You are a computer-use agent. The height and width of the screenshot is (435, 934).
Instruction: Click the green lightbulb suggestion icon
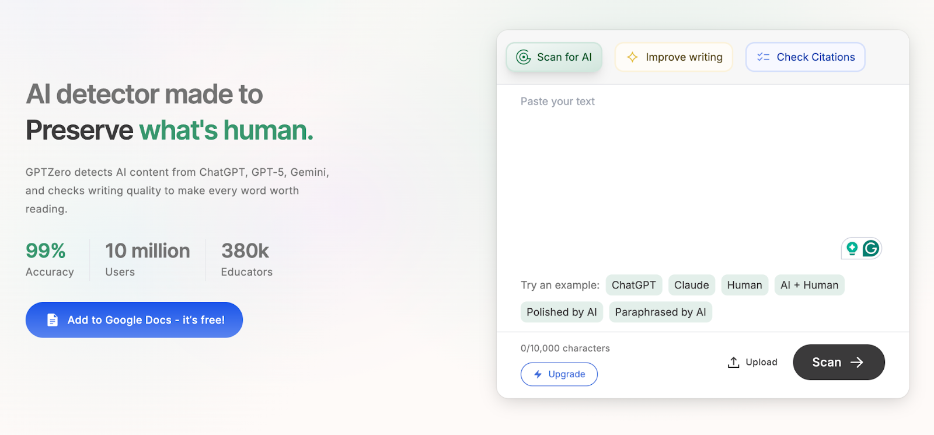[852, 249]
